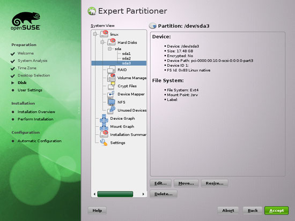Abort the installation
Screen dimensions: 295x221
(x=228, y=210)
